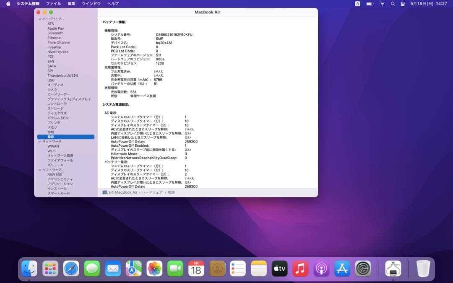Start FaceTime from the Dock
453x283 pixels.
tap(175, 269)
